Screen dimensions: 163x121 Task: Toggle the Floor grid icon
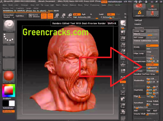(x=123, y=64)
